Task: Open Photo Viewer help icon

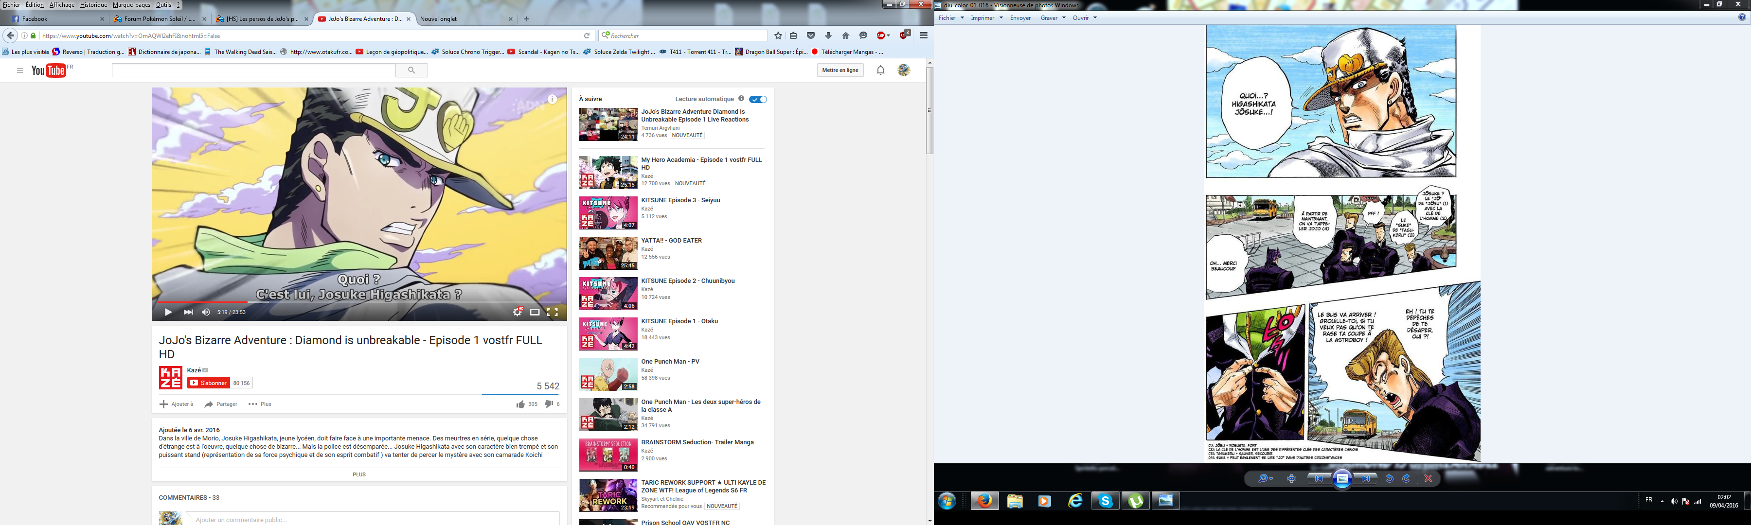Action: tap(1742, 17)
